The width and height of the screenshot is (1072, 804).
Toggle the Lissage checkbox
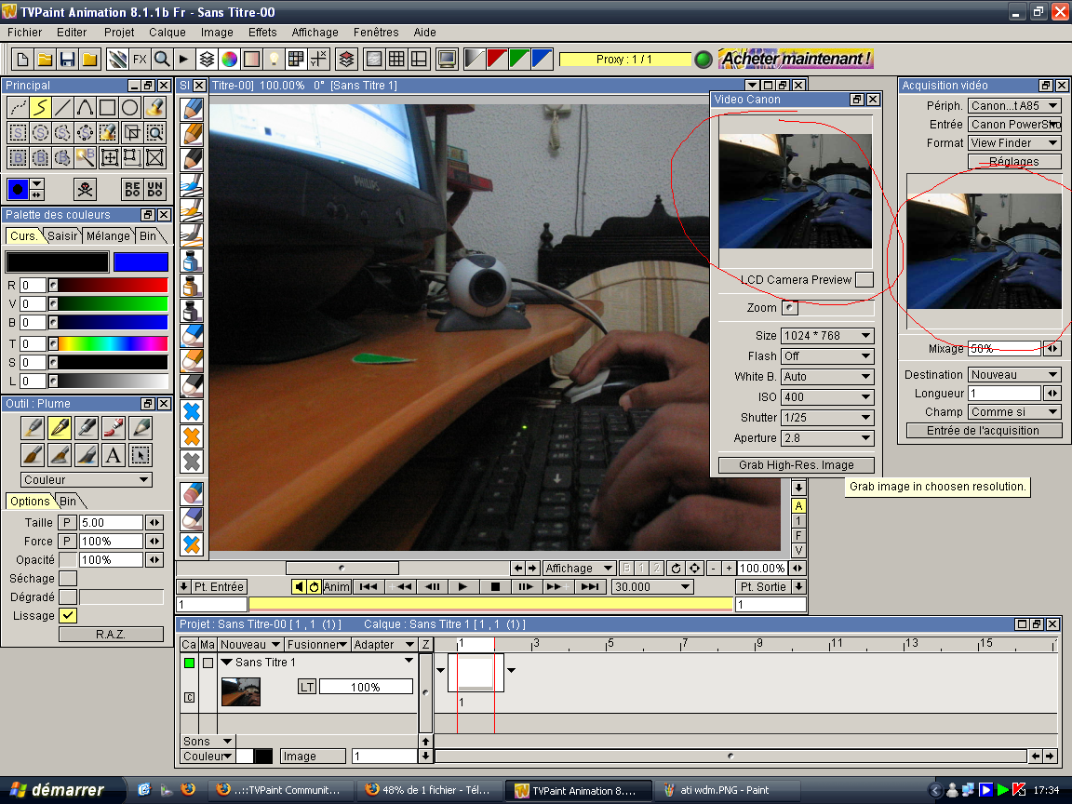[x=68, y=616]
